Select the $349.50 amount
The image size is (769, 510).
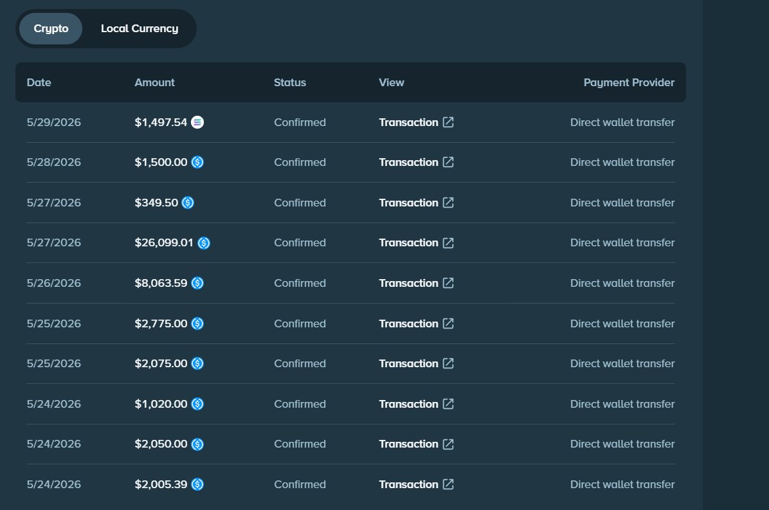pos(156,203)
